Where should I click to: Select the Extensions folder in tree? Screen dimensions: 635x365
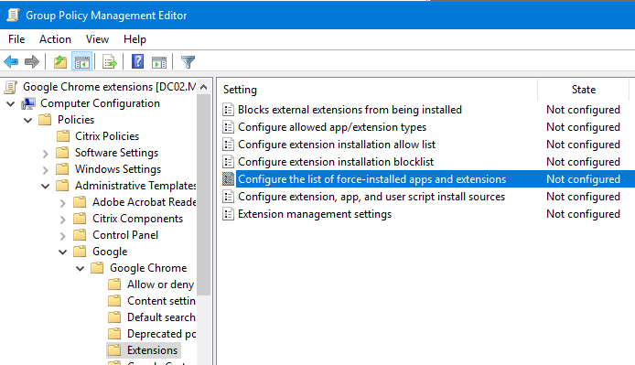tap(152, 350)
